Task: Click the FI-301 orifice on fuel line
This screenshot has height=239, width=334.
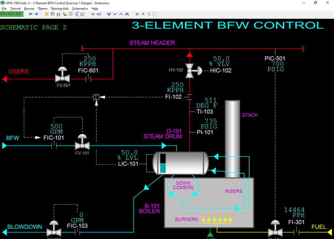Action: 296,232
